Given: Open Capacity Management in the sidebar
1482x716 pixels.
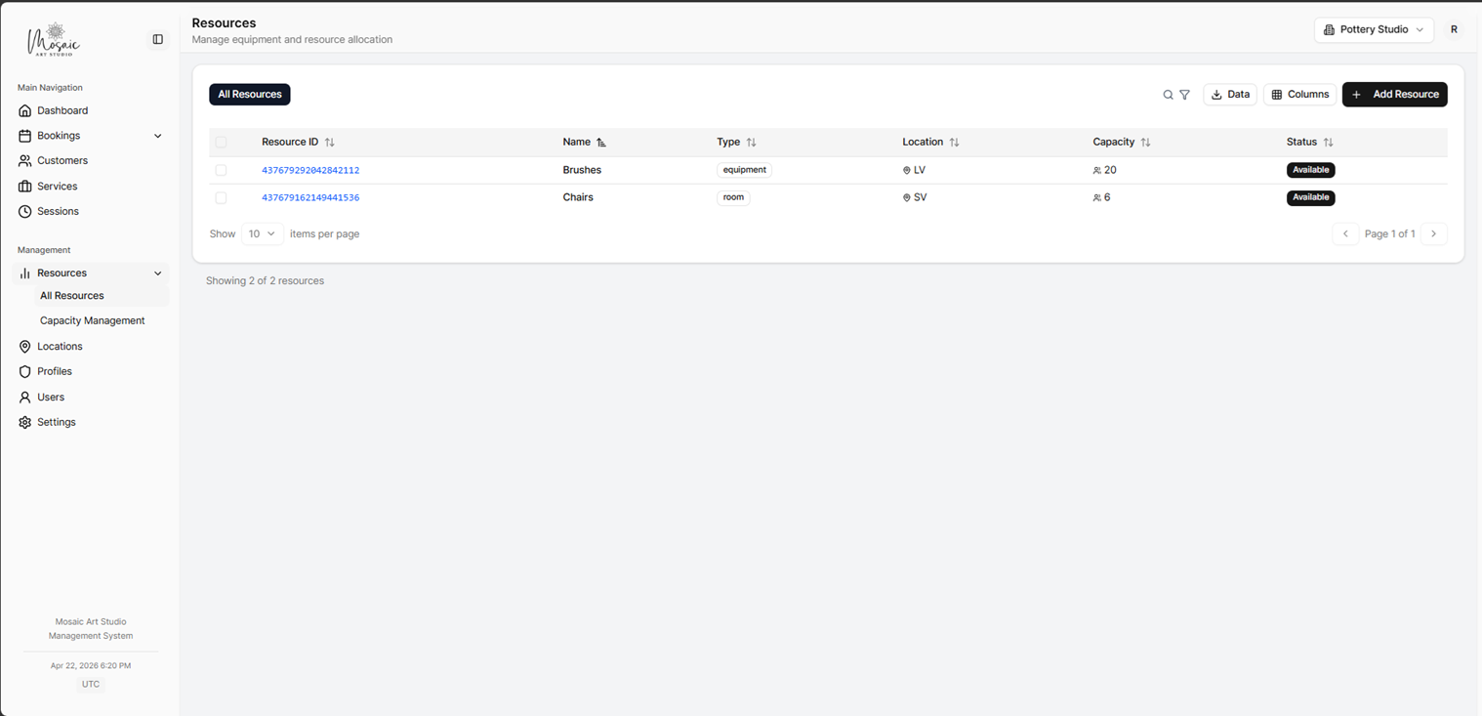Looking at the screenshot, I should pyautogui.click(x=91, y=320).
